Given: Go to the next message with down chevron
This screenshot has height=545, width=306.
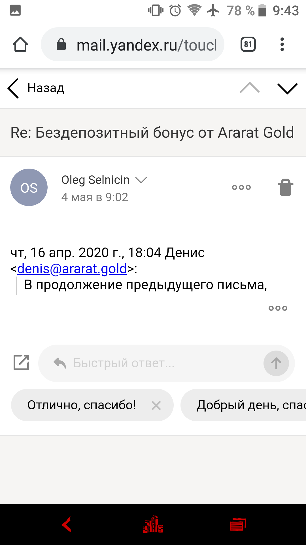Looking at the screenshot, I should pyautogui.click(x=287, y=89).
